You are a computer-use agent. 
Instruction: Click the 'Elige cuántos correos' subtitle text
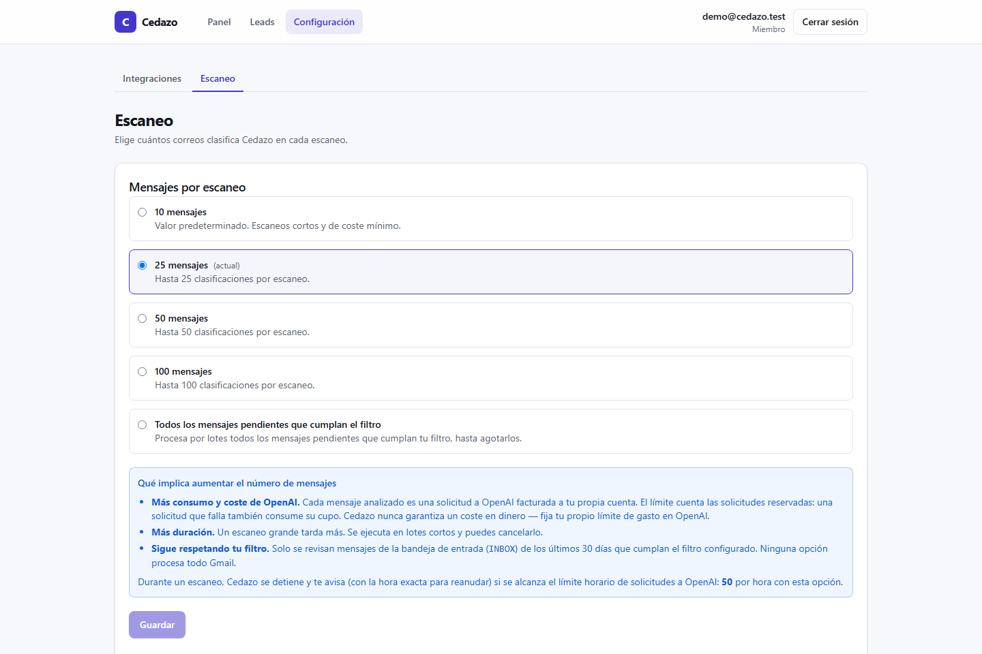pyautogui.click(x=231, y=140)
